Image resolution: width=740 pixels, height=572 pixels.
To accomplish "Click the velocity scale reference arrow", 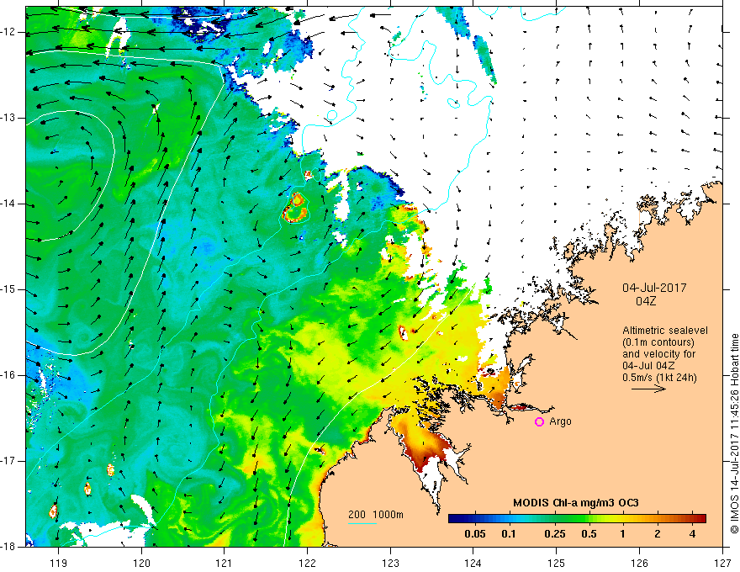I will (648, 389).
